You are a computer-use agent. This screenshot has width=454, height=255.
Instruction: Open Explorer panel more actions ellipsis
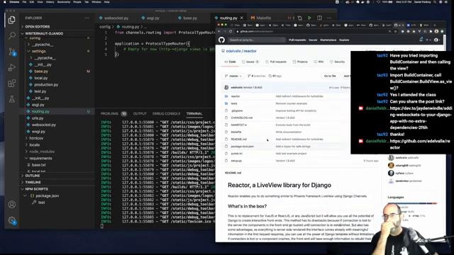point(87,18)
